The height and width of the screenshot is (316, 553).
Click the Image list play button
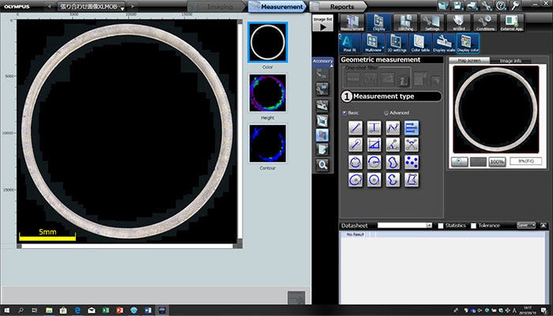point(322,25)
